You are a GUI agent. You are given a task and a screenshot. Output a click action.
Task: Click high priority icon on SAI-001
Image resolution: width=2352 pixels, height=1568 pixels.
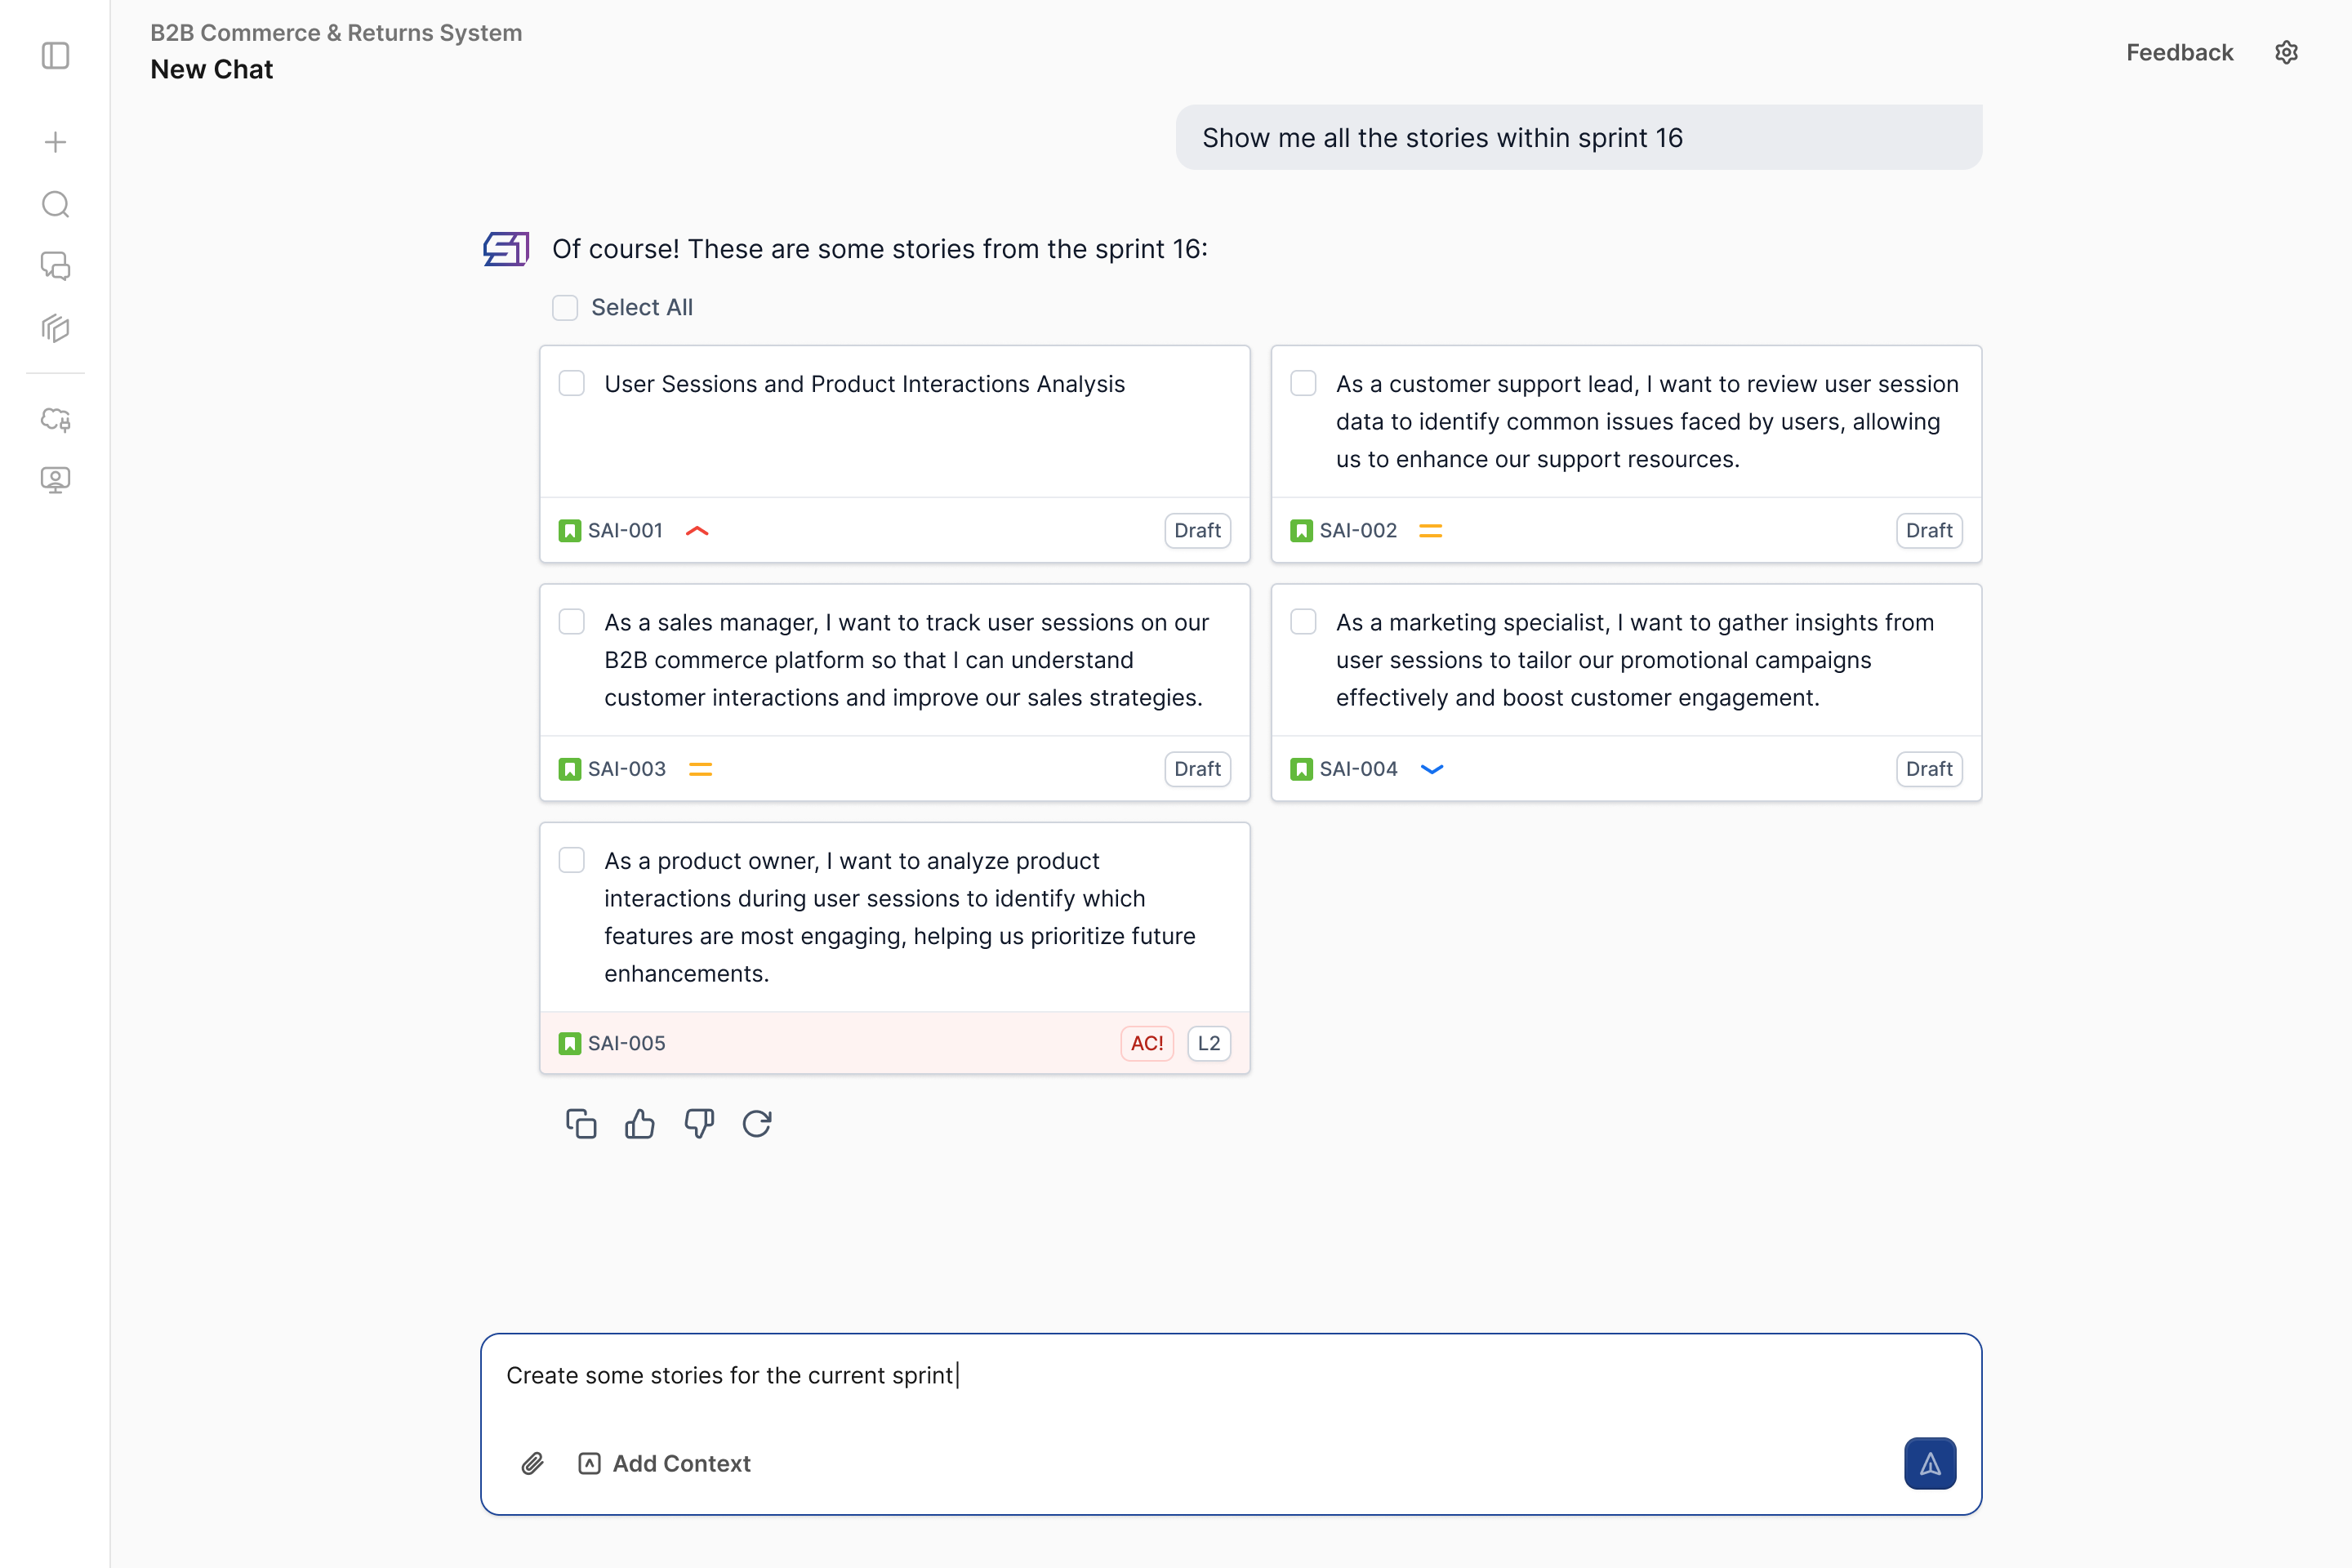point(697,531)
